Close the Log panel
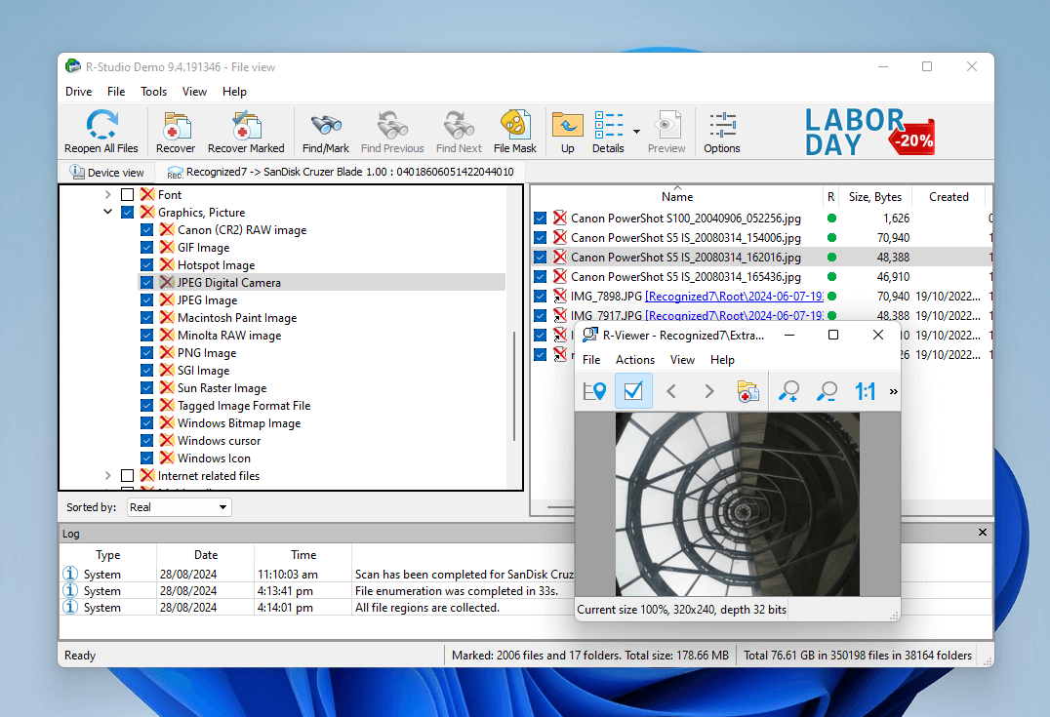This screenshot has width=1050, height=717. [982, 533]
